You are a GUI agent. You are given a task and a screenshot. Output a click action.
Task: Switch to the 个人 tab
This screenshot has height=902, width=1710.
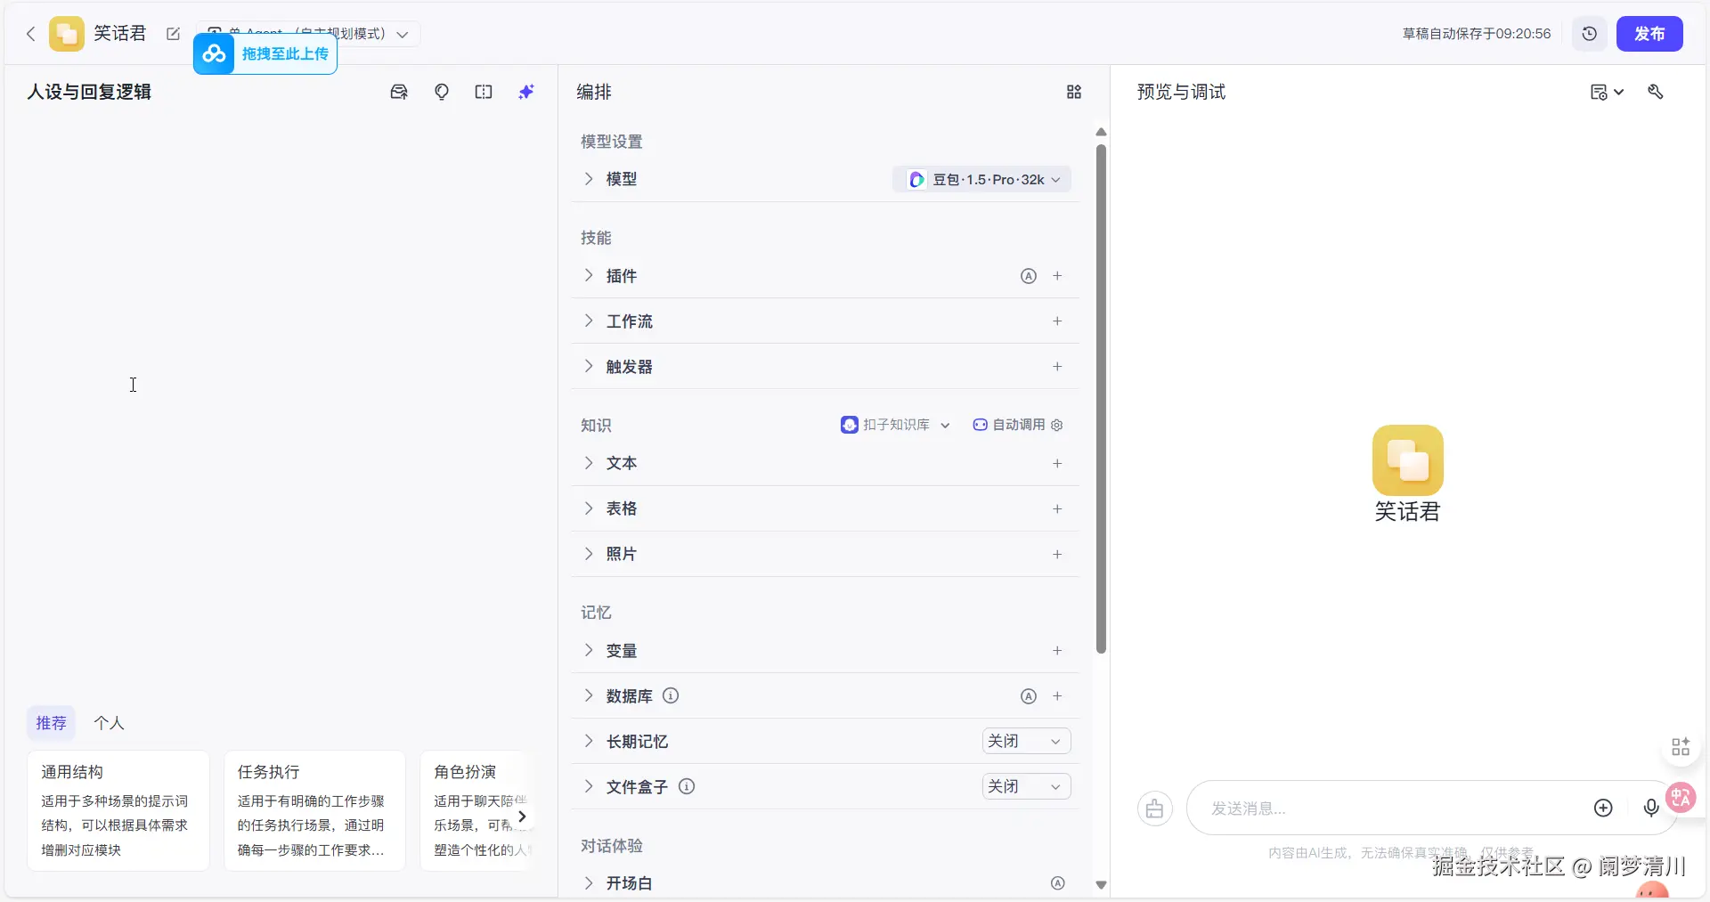(x=109, y=723)
